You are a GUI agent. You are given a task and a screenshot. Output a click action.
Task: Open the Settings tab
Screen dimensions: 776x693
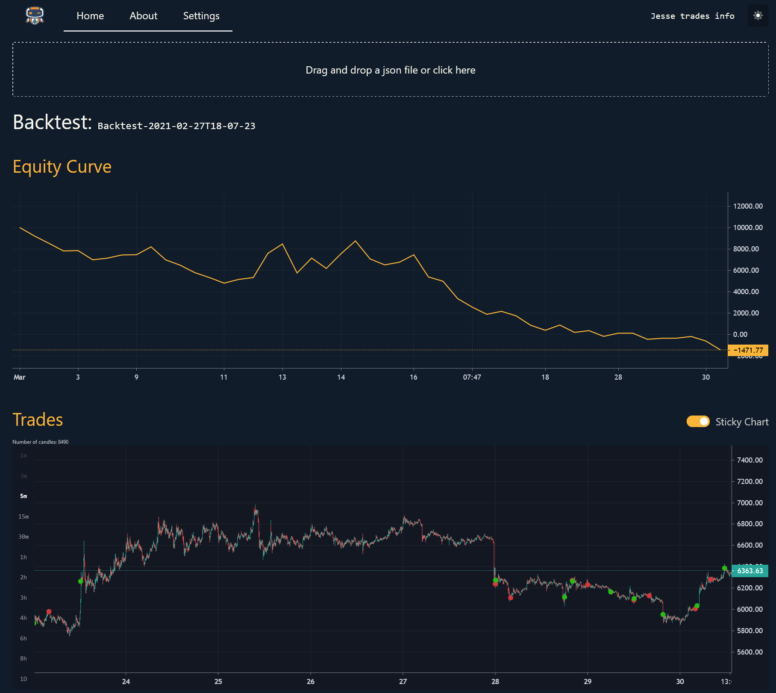(201, 16)
